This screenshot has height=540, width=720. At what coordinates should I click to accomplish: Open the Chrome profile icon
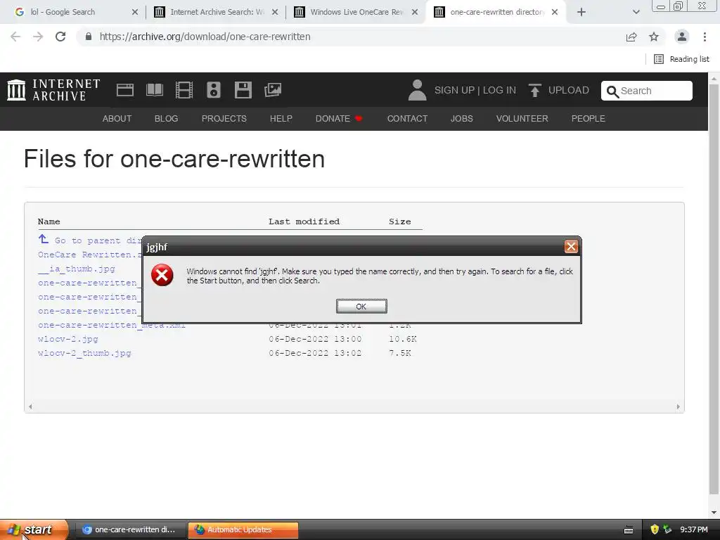pyautogui.click(x=682, y=37)
